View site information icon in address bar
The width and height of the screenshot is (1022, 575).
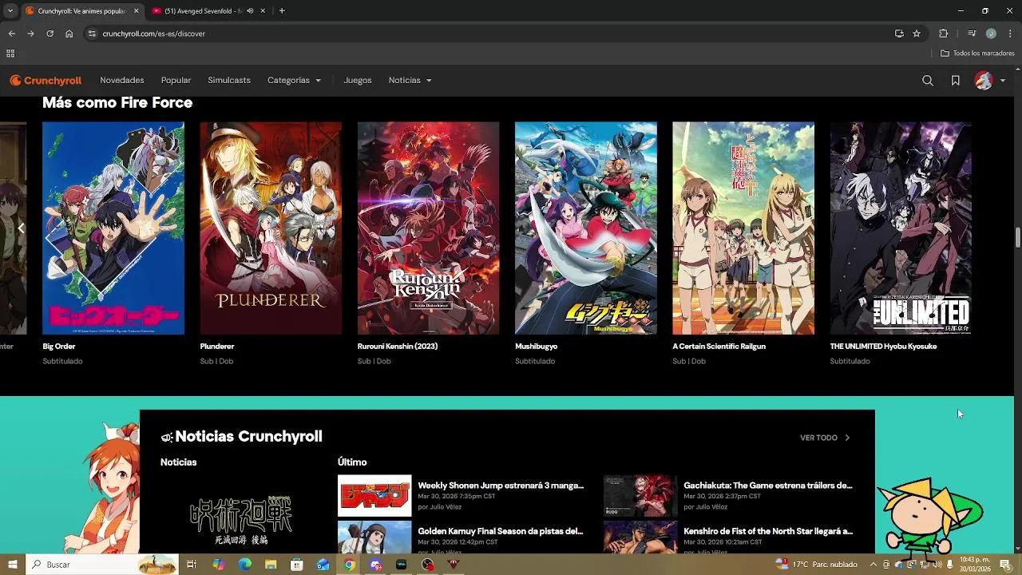pyautogui.click(x=92, y=34)
